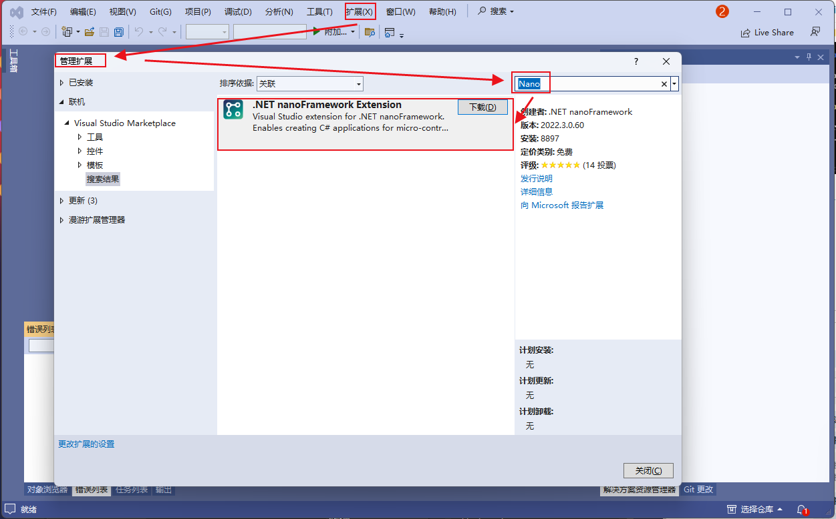
Task: Open the 发行说明 link
Action: 537,179
